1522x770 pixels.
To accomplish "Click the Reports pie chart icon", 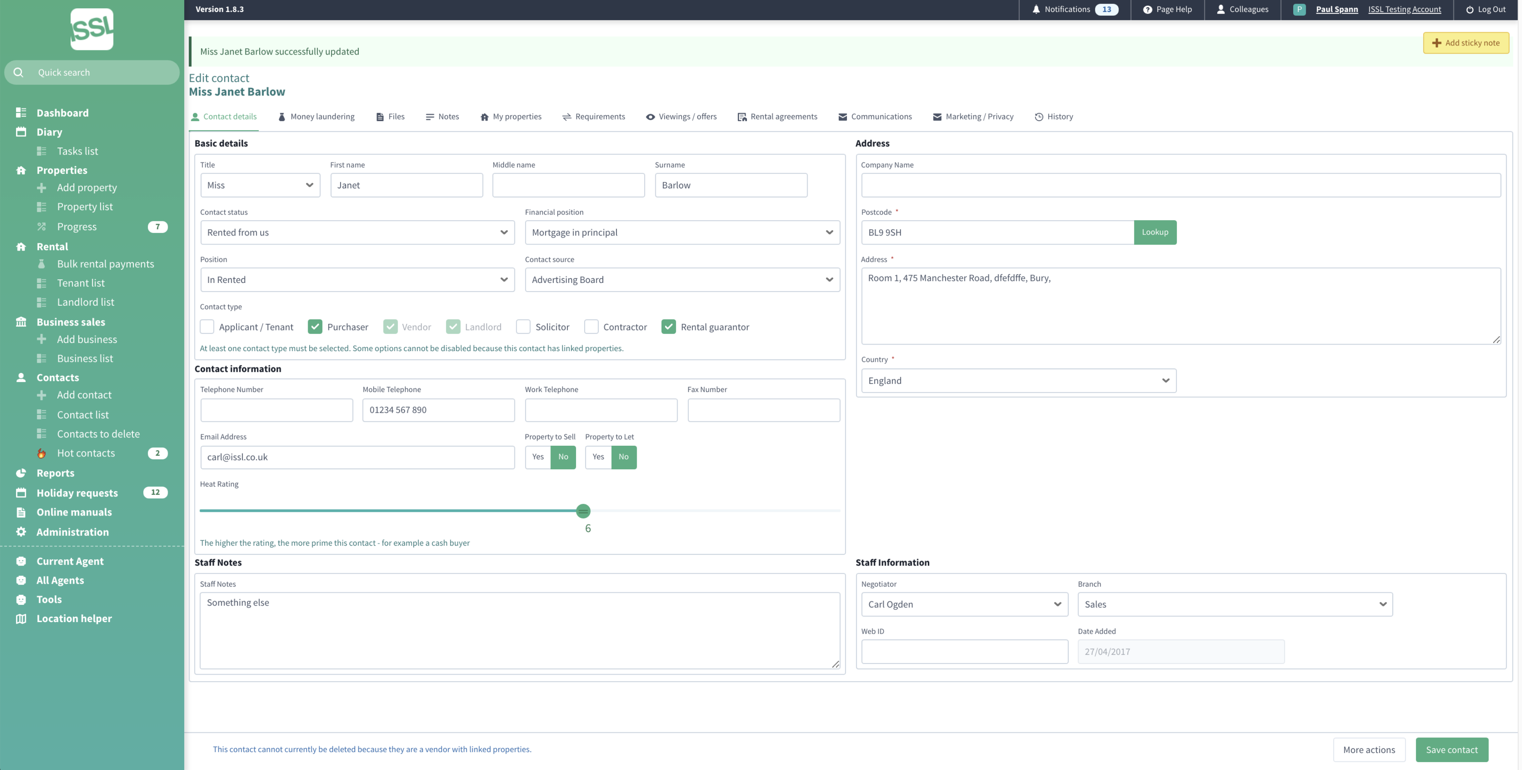I will click(x=21, y=473).
